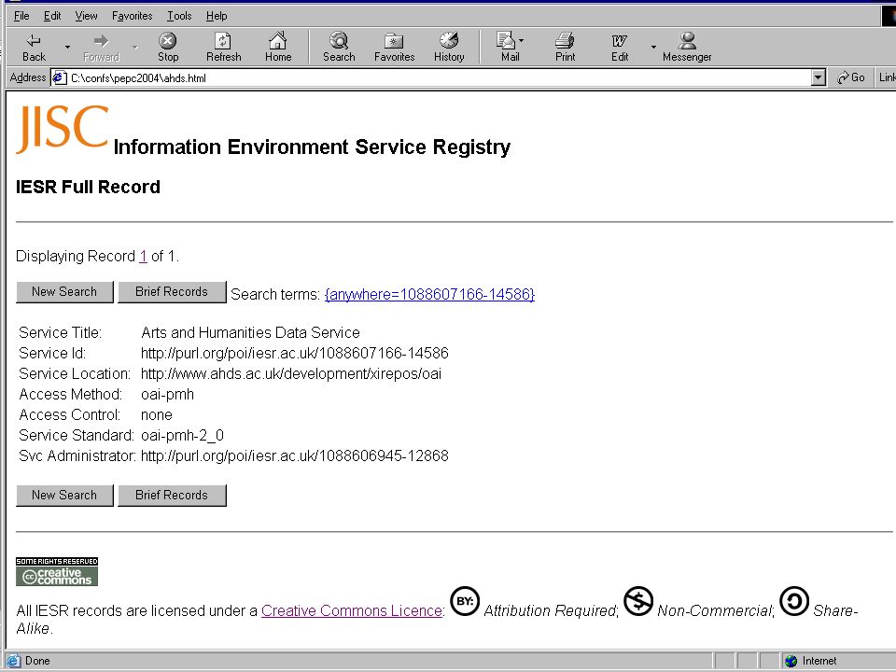Open the Tools menu
This screenshot has height=672, width=896.
[x=179, y=16]
